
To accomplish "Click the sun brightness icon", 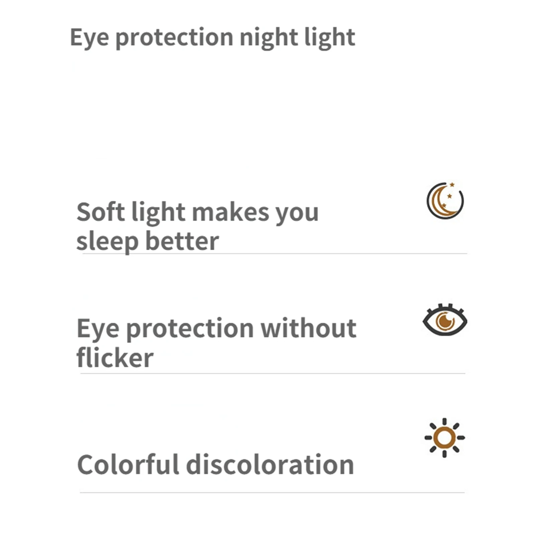I will pos(444,437).
